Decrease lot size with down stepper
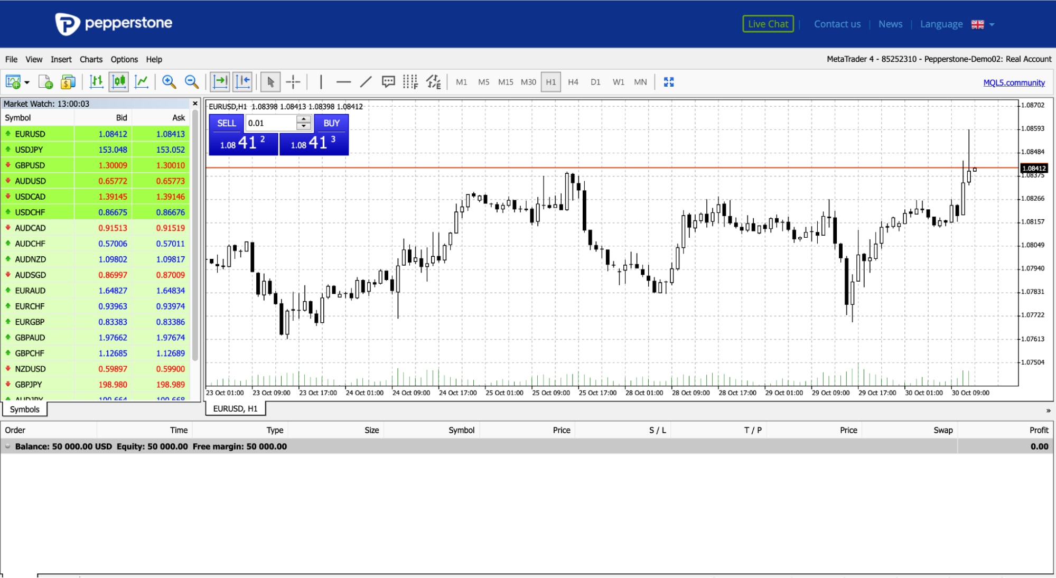1056x578 pixels. (304, 127)
